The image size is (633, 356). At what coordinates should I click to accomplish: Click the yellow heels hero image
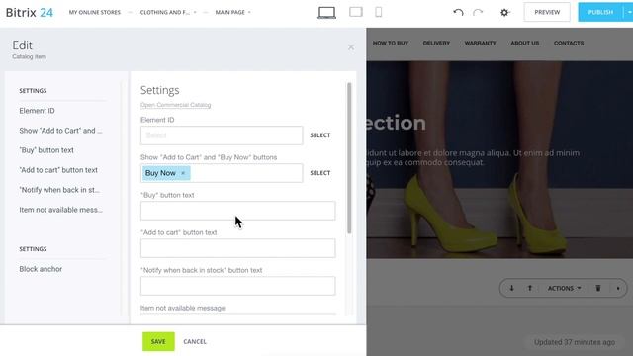click(499, 160)
